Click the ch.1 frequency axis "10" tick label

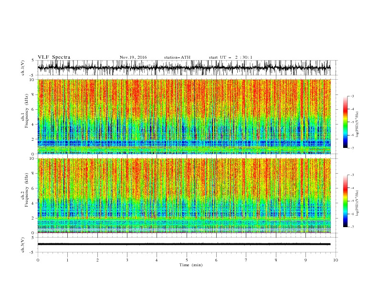coord(32,80)
